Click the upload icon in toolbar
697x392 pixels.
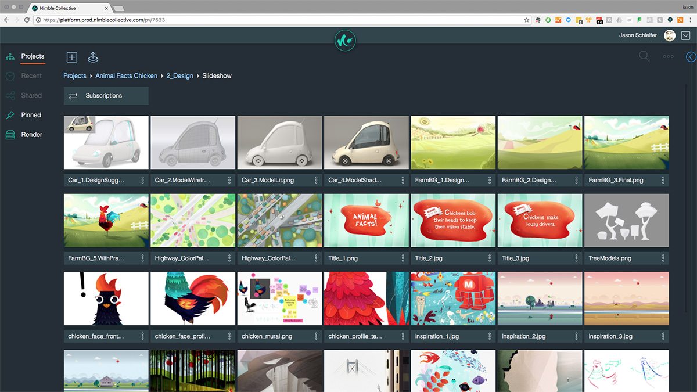(92, 57)
